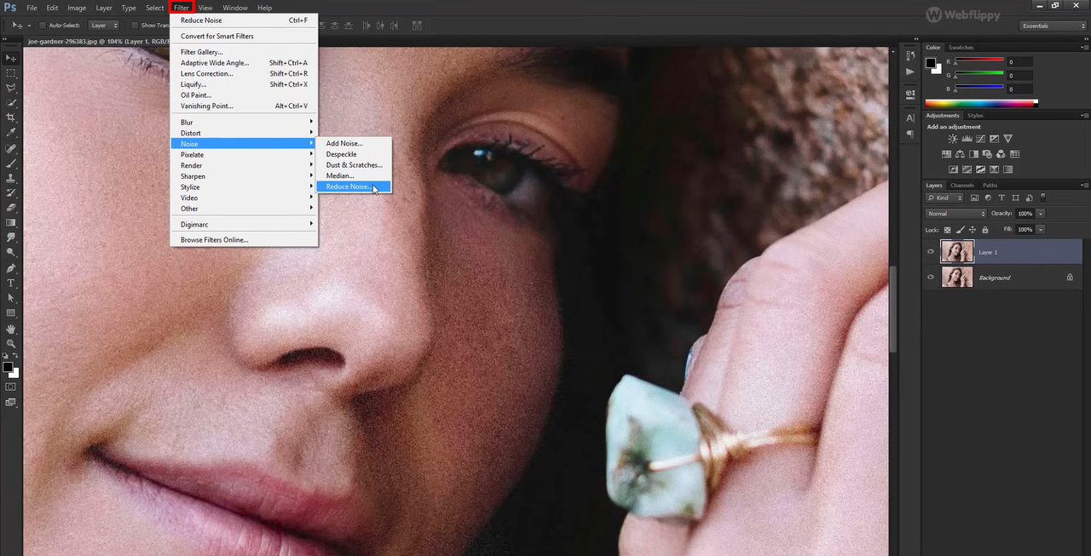The width and height of the screenshot is (1091, 556).
Task: Add a Brightness/Contrast adjustment
Action: tap(953, 139)
